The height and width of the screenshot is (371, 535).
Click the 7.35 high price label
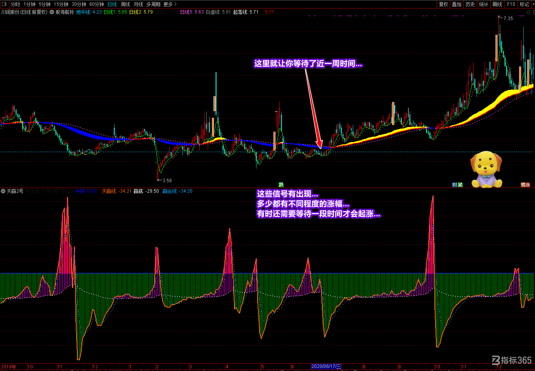coord(508,19)
